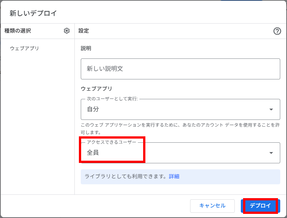The image size is (287, 218).
Task: Click the ウェブアプリ section heading in settings
Action: coord(97,89)
